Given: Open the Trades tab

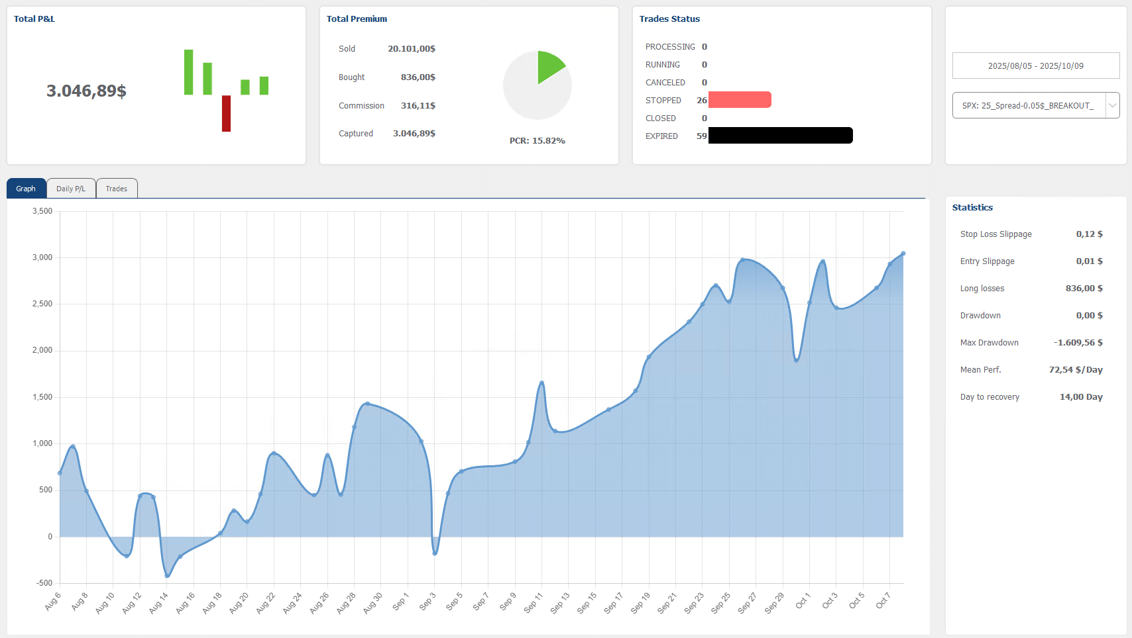Looking at the screenshot, I should click(x=117, y=189).
